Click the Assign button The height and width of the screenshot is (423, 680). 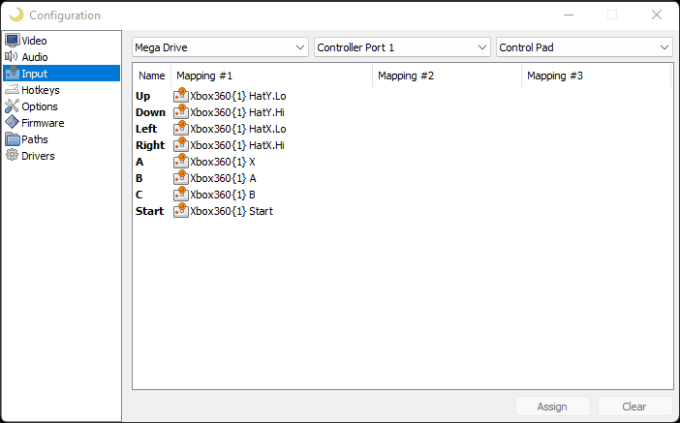pyautogui.click(x=552, y=407)
